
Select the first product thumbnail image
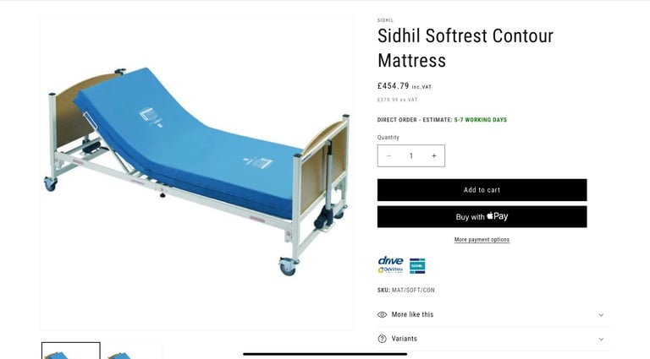71,351
